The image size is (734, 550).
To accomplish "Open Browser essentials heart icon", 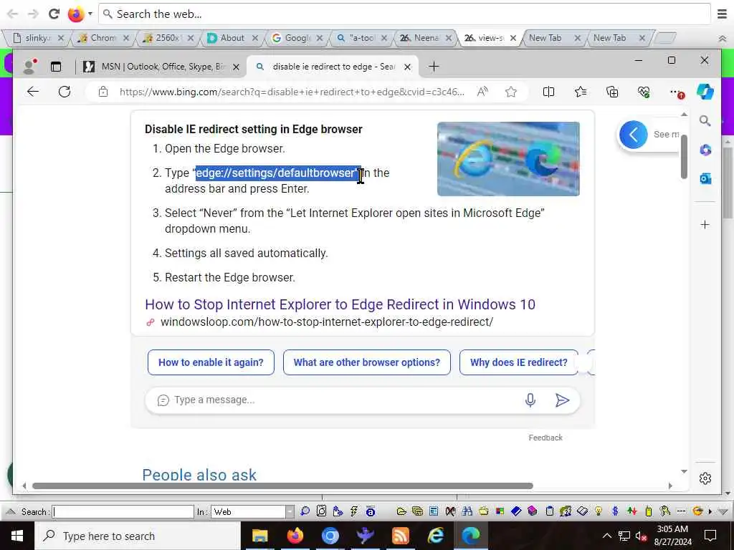I will coord(644,92).
